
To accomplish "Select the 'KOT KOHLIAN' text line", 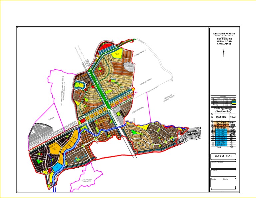I will tap(224, 39).
